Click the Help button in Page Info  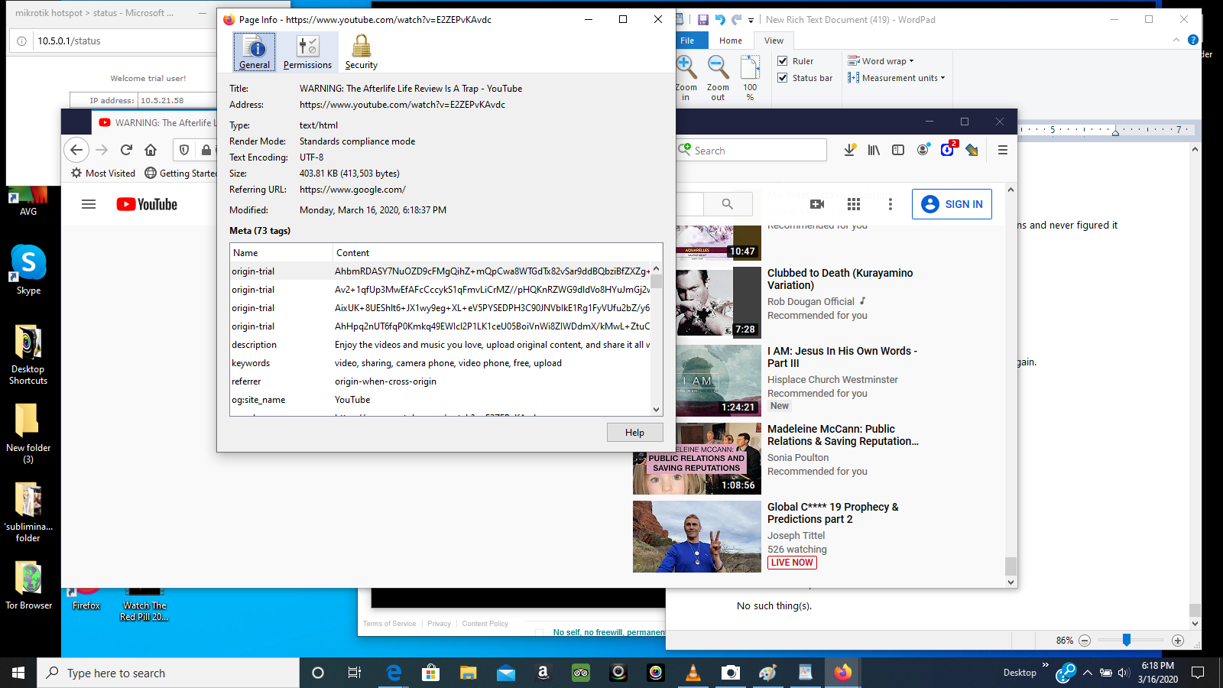(634, 433)
